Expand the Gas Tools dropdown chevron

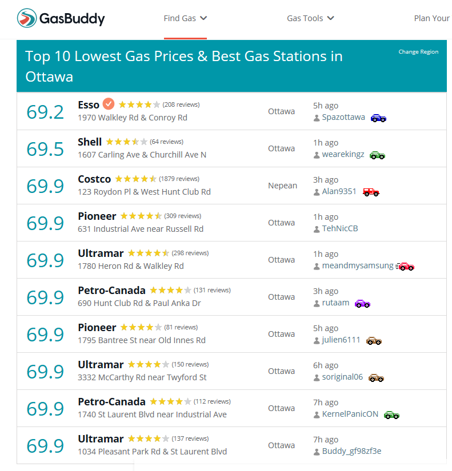tap(330, 18)
